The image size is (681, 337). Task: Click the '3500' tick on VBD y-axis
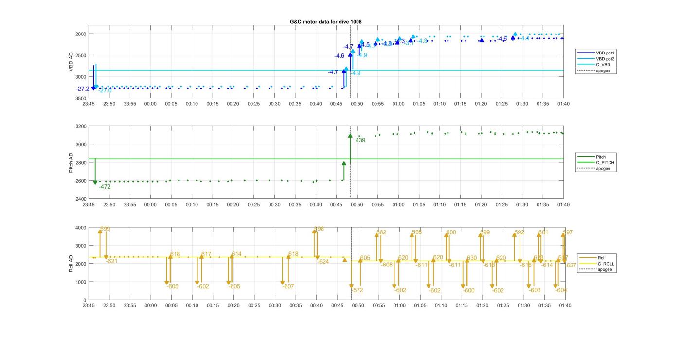pos(80,98)
